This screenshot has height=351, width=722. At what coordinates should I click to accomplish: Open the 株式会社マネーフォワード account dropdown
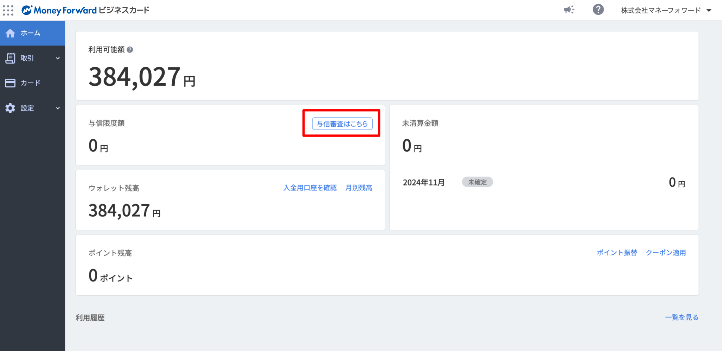pos(666,11)
